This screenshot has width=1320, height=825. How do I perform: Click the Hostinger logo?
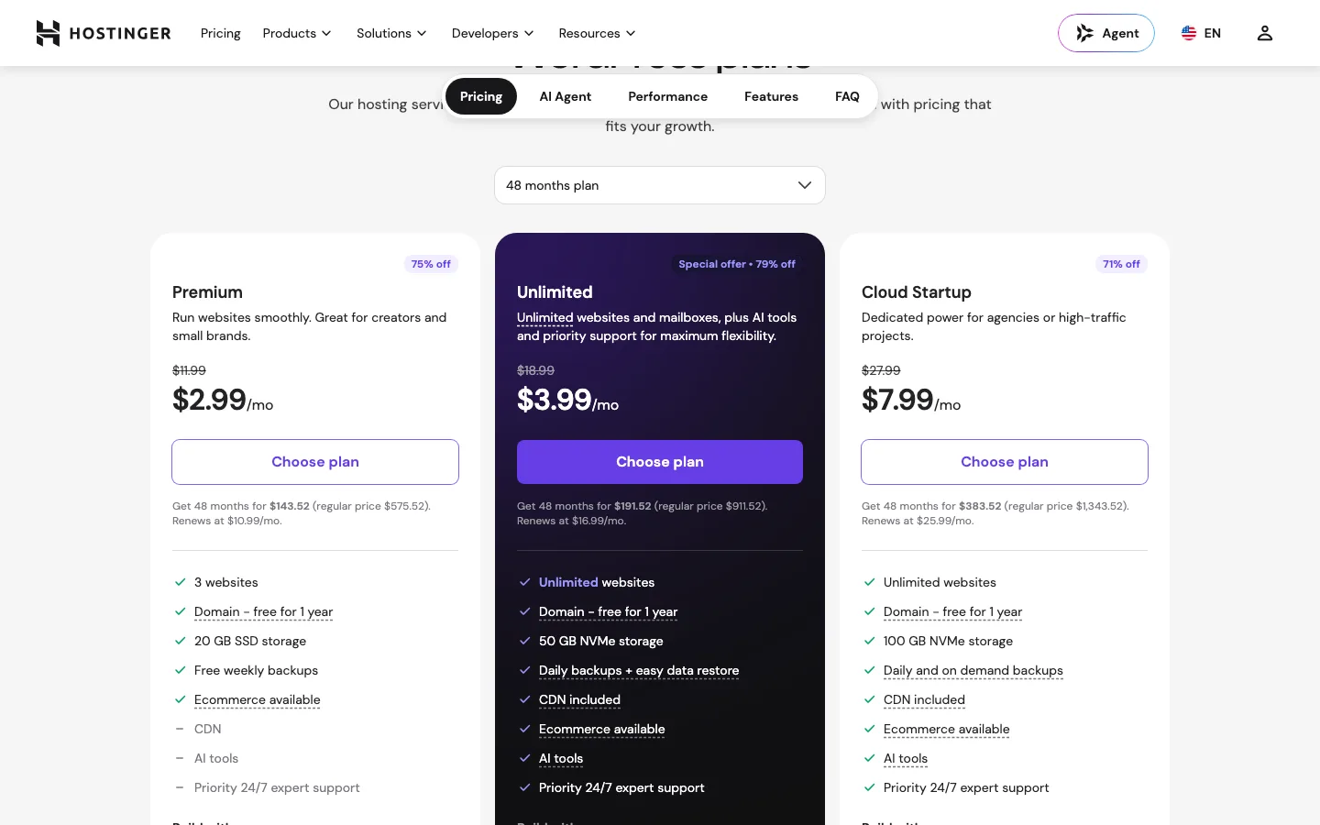click(x=104, y=33)
